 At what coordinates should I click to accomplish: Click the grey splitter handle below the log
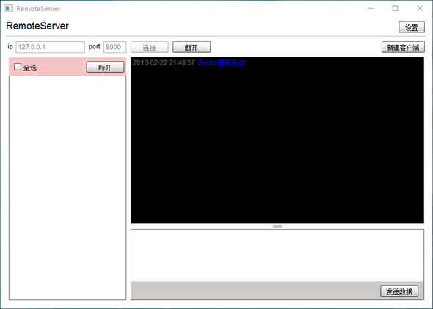[277, 227]
